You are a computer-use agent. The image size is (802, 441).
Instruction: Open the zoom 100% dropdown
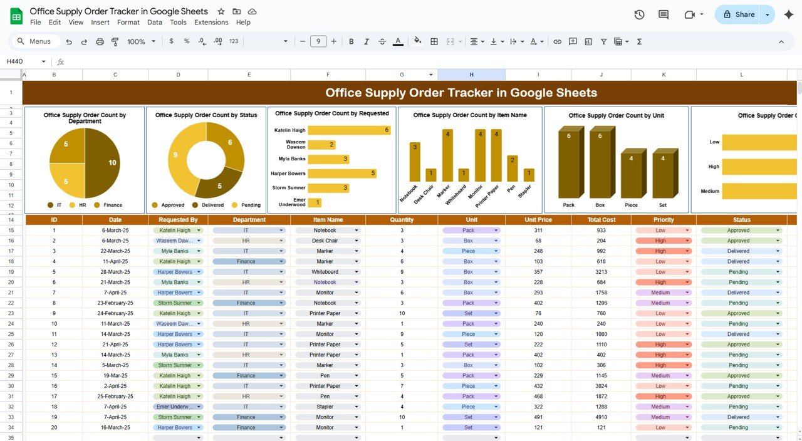(142, 41)
